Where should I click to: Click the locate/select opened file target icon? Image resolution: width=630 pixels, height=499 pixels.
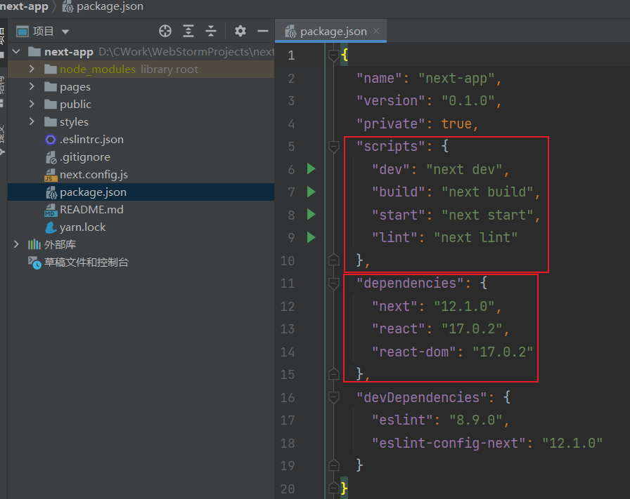[x=165, y=31]
